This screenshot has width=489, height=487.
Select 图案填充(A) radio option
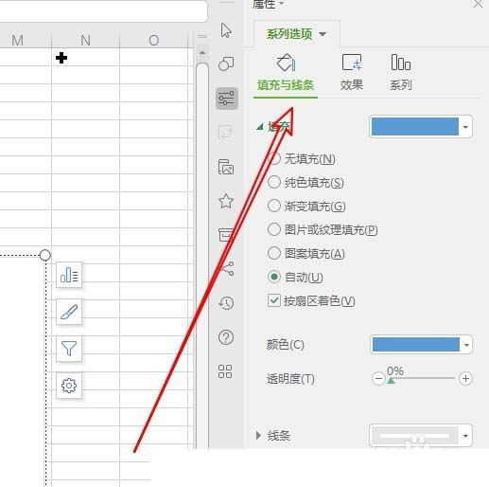click(274, 253)
